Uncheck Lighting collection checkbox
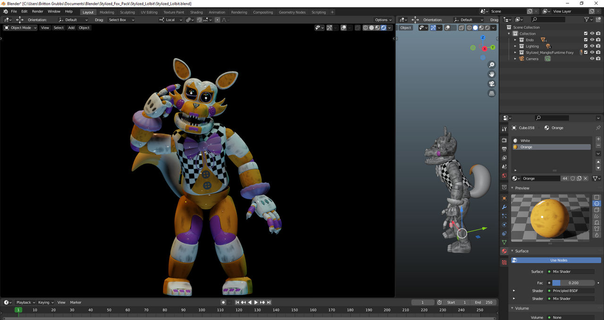This screenshot has height=320, width=604. [x=586, y=46]
